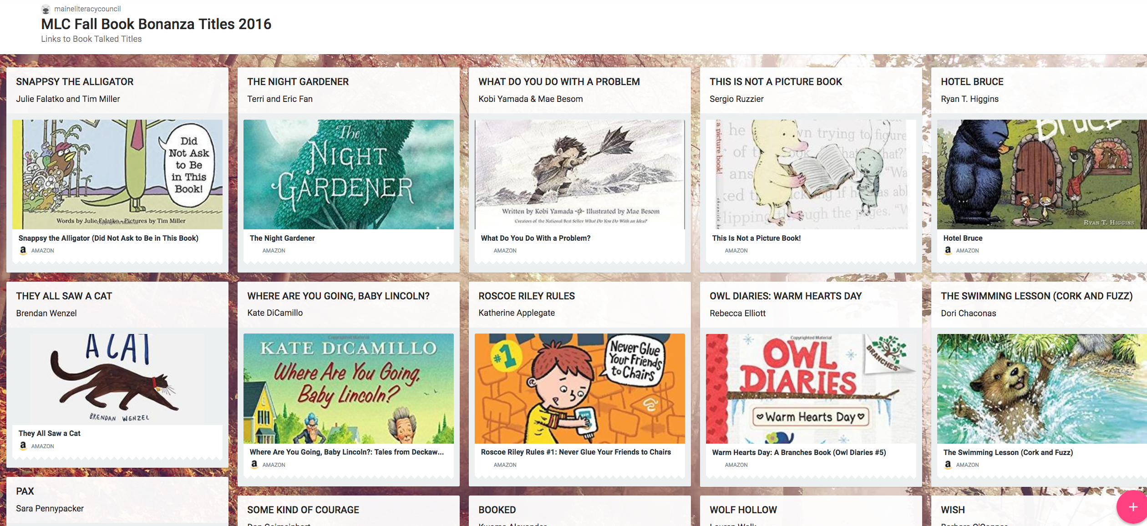Screen dimensions: 1147x526
Task: Select the WOLF HOLLOW post title
Action: pyautogui.click(x=743, y=510)
